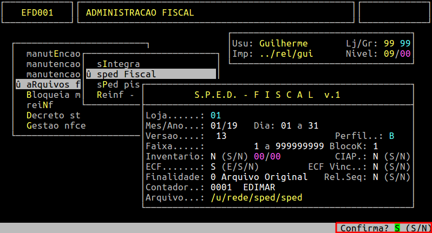Image resolution: width=432 pixels, height=233 pixels.
Task: Toggle the ECF E/S/N value
Action: click(x=213, y=167)
